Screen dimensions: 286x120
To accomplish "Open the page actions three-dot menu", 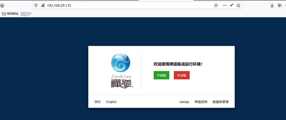I will (225, 6).
